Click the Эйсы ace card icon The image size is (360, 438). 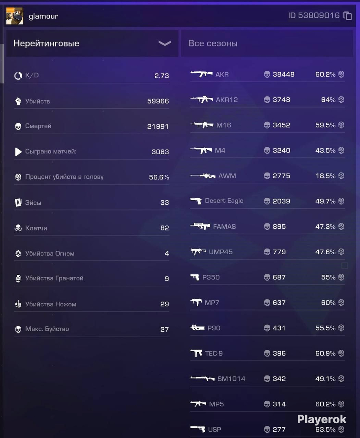click(18, 202)
